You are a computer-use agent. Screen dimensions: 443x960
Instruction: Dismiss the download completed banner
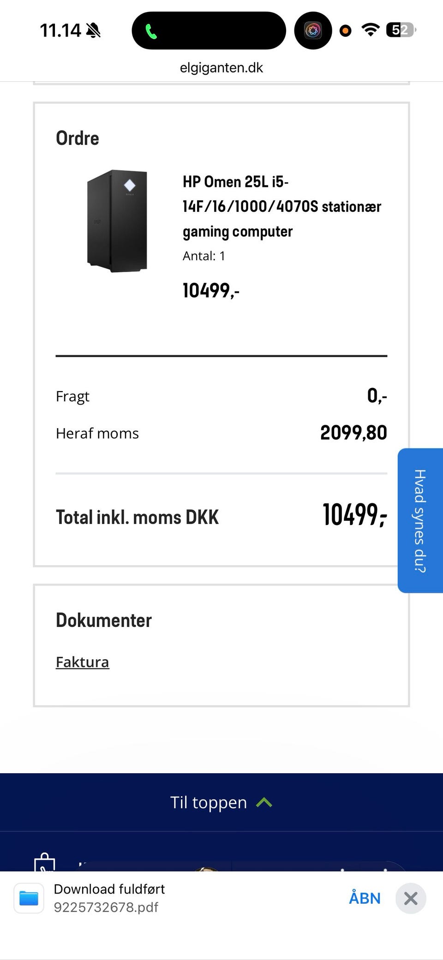click(x=410, y=898)
